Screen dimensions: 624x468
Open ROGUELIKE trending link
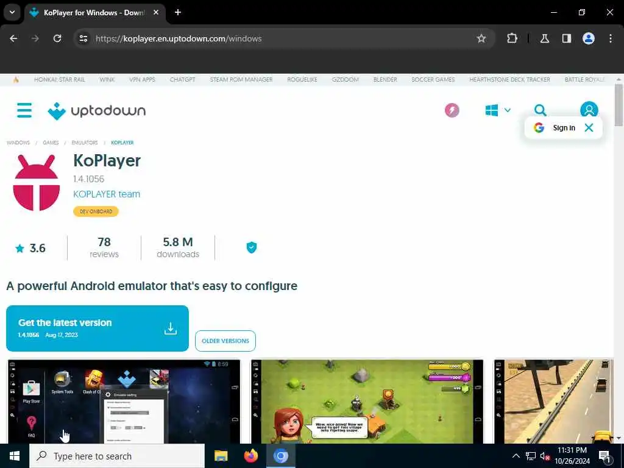coord(302,80)
